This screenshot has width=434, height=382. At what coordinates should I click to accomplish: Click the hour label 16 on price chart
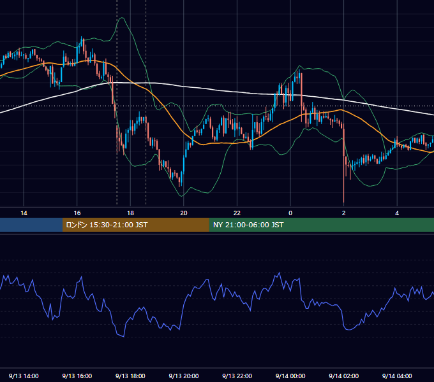[x=77, y=213]
